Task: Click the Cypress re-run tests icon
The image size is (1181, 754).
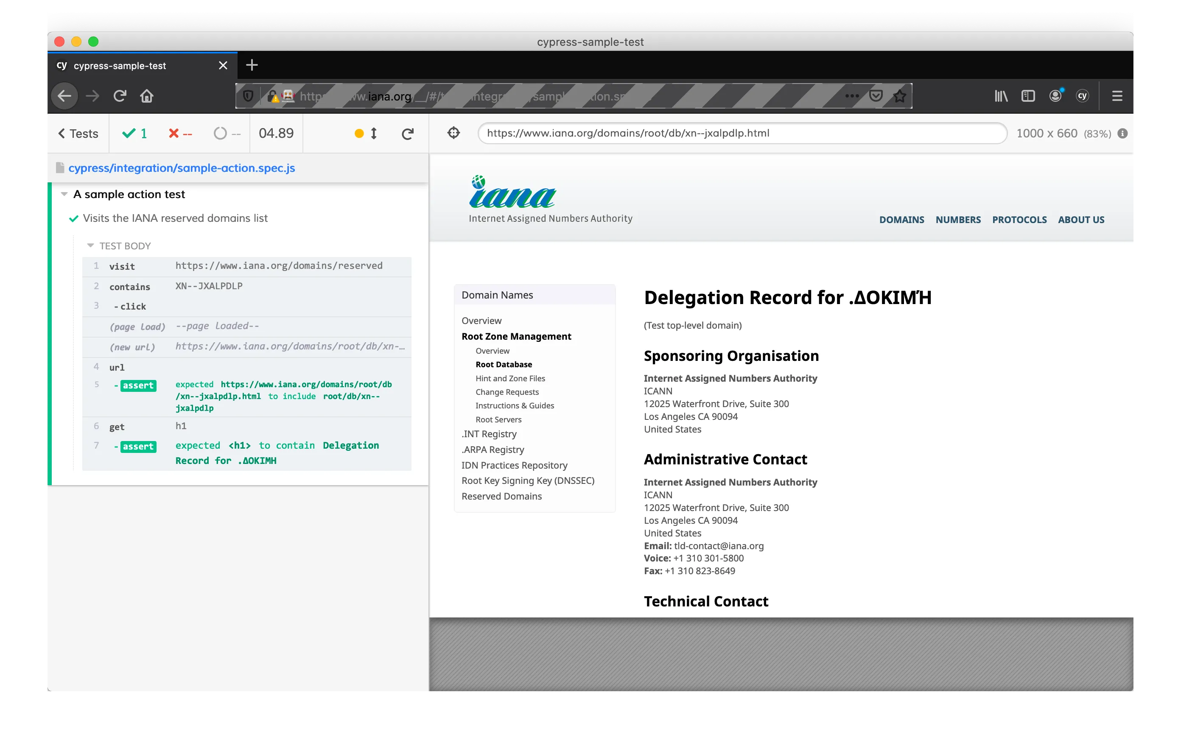Action: click(x=408, y=133)
